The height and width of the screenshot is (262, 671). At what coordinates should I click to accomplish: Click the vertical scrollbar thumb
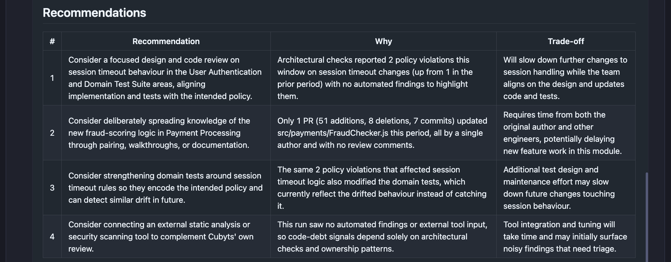tap(647, 217)
